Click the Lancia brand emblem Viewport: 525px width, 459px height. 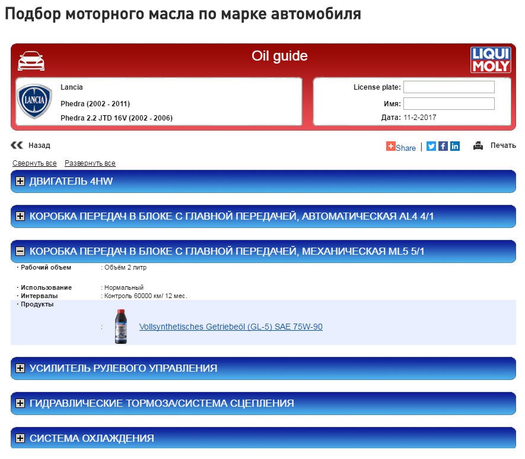(34, 102)
